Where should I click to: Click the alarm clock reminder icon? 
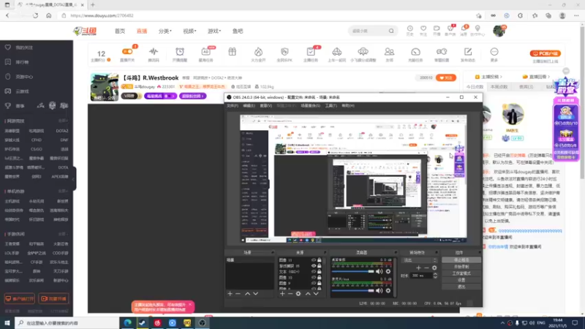(180, 51)
